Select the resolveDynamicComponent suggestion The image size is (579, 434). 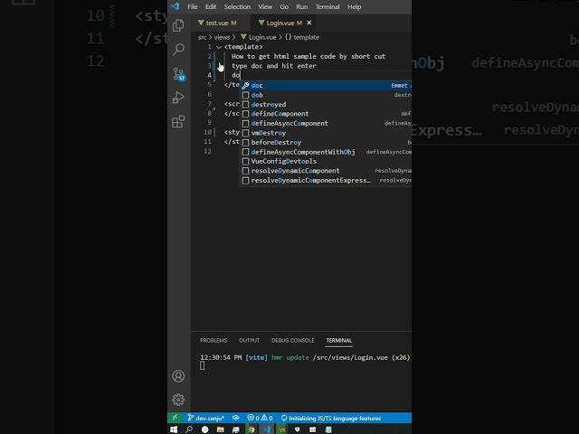326,171
